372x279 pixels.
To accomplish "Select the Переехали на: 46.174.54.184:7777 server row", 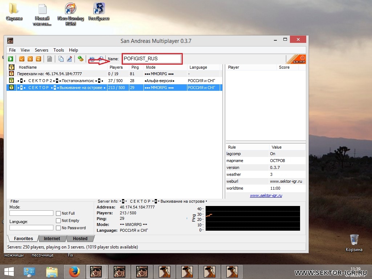I will (114, 74).
